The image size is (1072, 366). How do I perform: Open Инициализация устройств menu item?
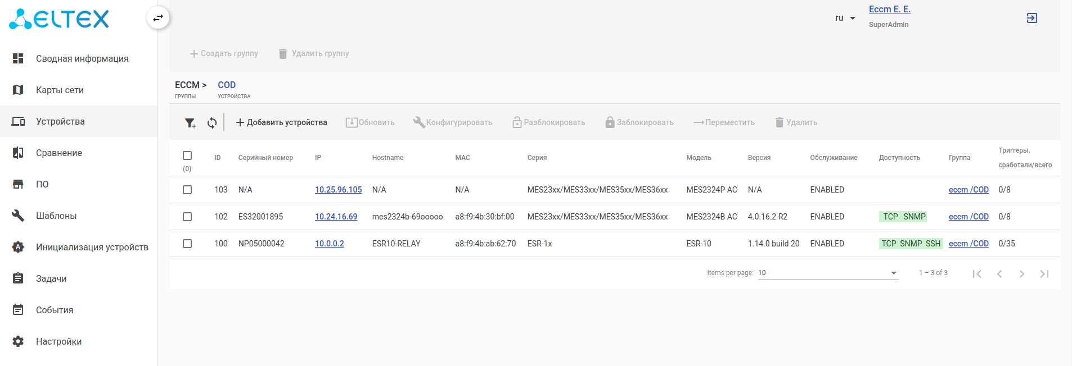coord(79,247)
